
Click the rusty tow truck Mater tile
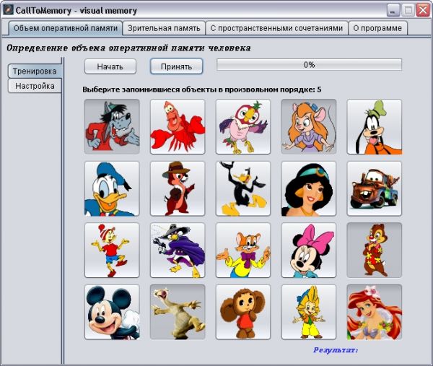pos(374,188)
